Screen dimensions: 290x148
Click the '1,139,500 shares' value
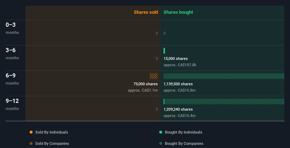click(x=178, y=84)
